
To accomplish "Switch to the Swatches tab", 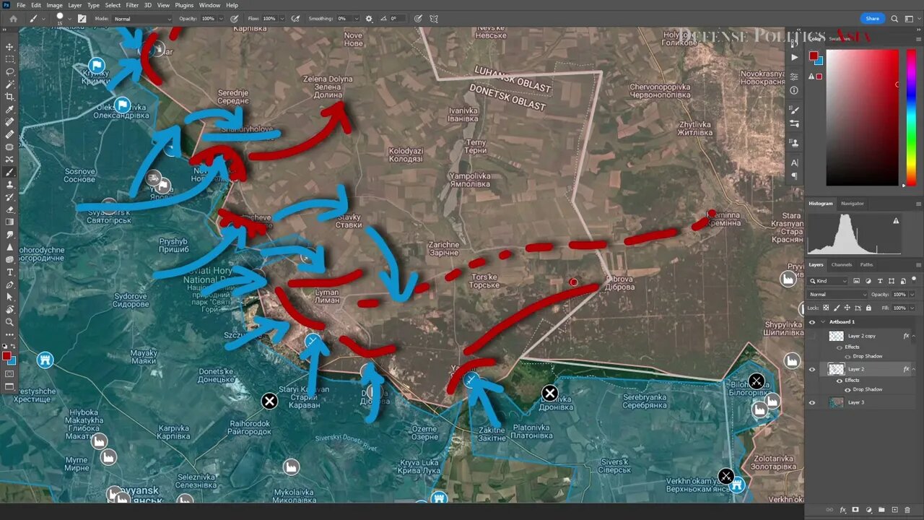I will tap(840, 38).
